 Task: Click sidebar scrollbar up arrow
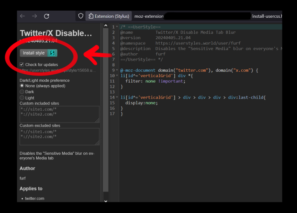pyautogui.click(x=106, y=26)
